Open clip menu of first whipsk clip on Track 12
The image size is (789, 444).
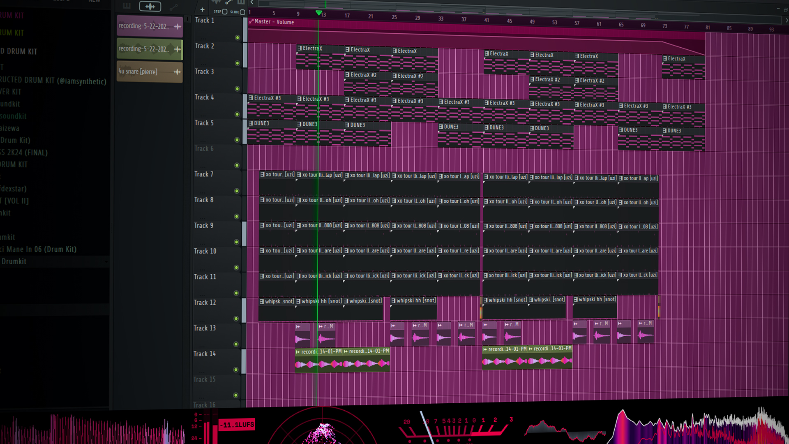click(x=262, y=302)
